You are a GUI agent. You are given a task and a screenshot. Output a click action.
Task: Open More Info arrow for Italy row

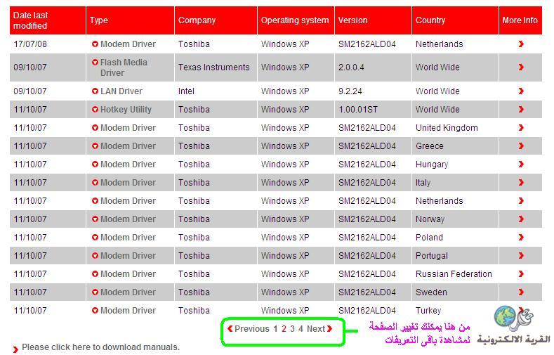click(521, 183)
